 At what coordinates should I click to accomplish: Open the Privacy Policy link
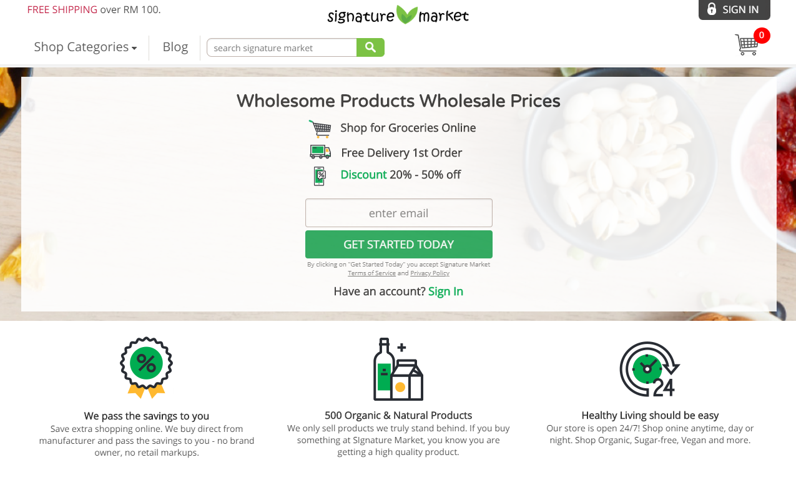click(x=430, y=273)
